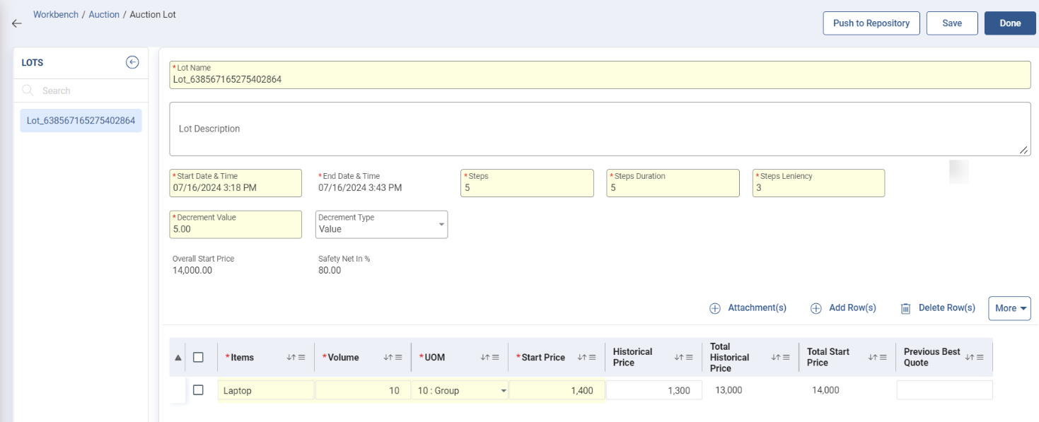Viewport: 1039px width, 422px height.
Task: Go to Workbench in breadcrumb
Action: click(56, 15)
